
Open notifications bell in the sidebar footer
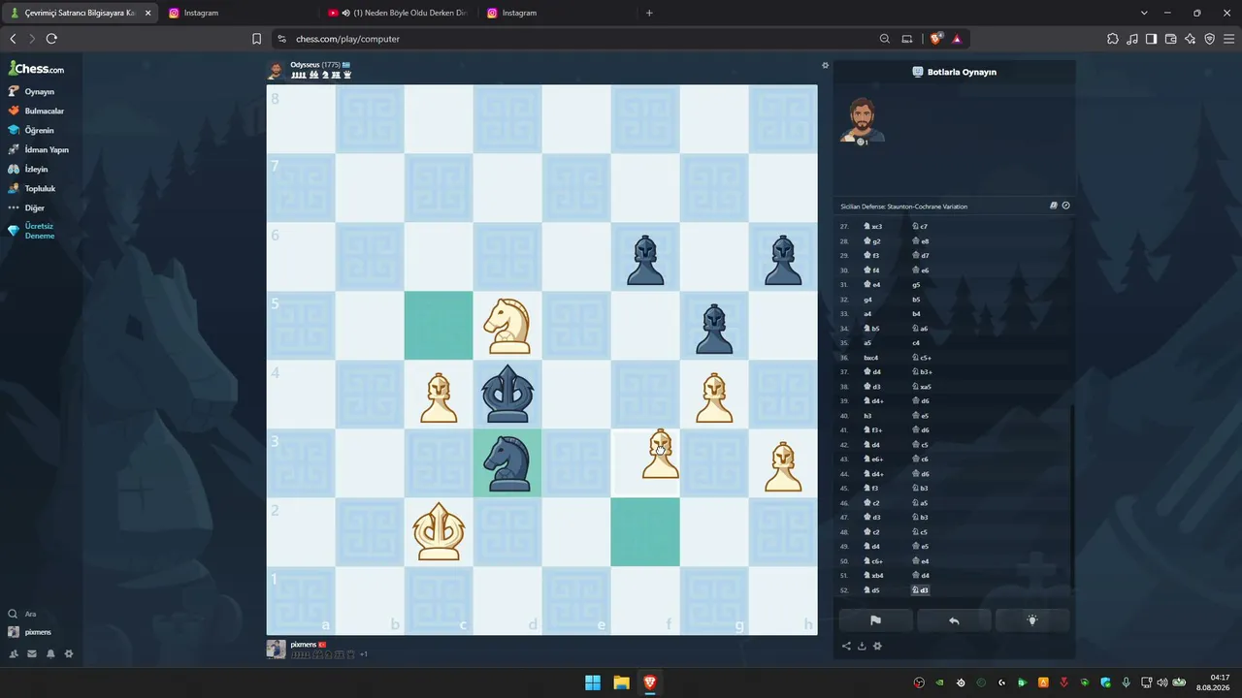[x=50, y=653]
